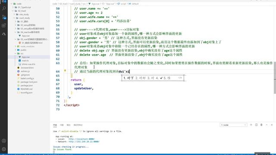
Task: Click the editor vertical scrollbar thumb
Action: [275, 77]
